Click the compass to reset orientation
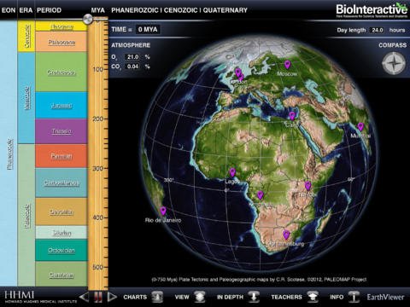The height and width of the screenshot is (307, 410). [394, 63]
